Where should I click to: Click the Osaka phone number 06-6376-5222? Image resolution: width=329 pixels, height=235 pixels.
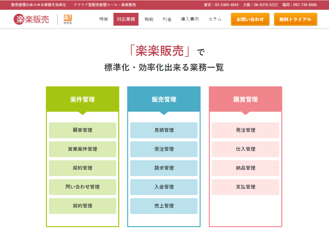266,5
